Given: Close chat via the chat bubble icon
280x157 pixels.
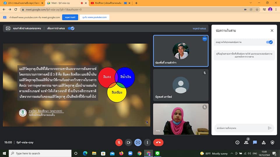Looking at the screenshot, I should coord(255,142).
